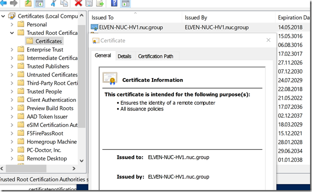Expand the Intermediate Certification chevron
Image resolution: width=312 pixels, height=192 pixels.
tap(12, 58)
